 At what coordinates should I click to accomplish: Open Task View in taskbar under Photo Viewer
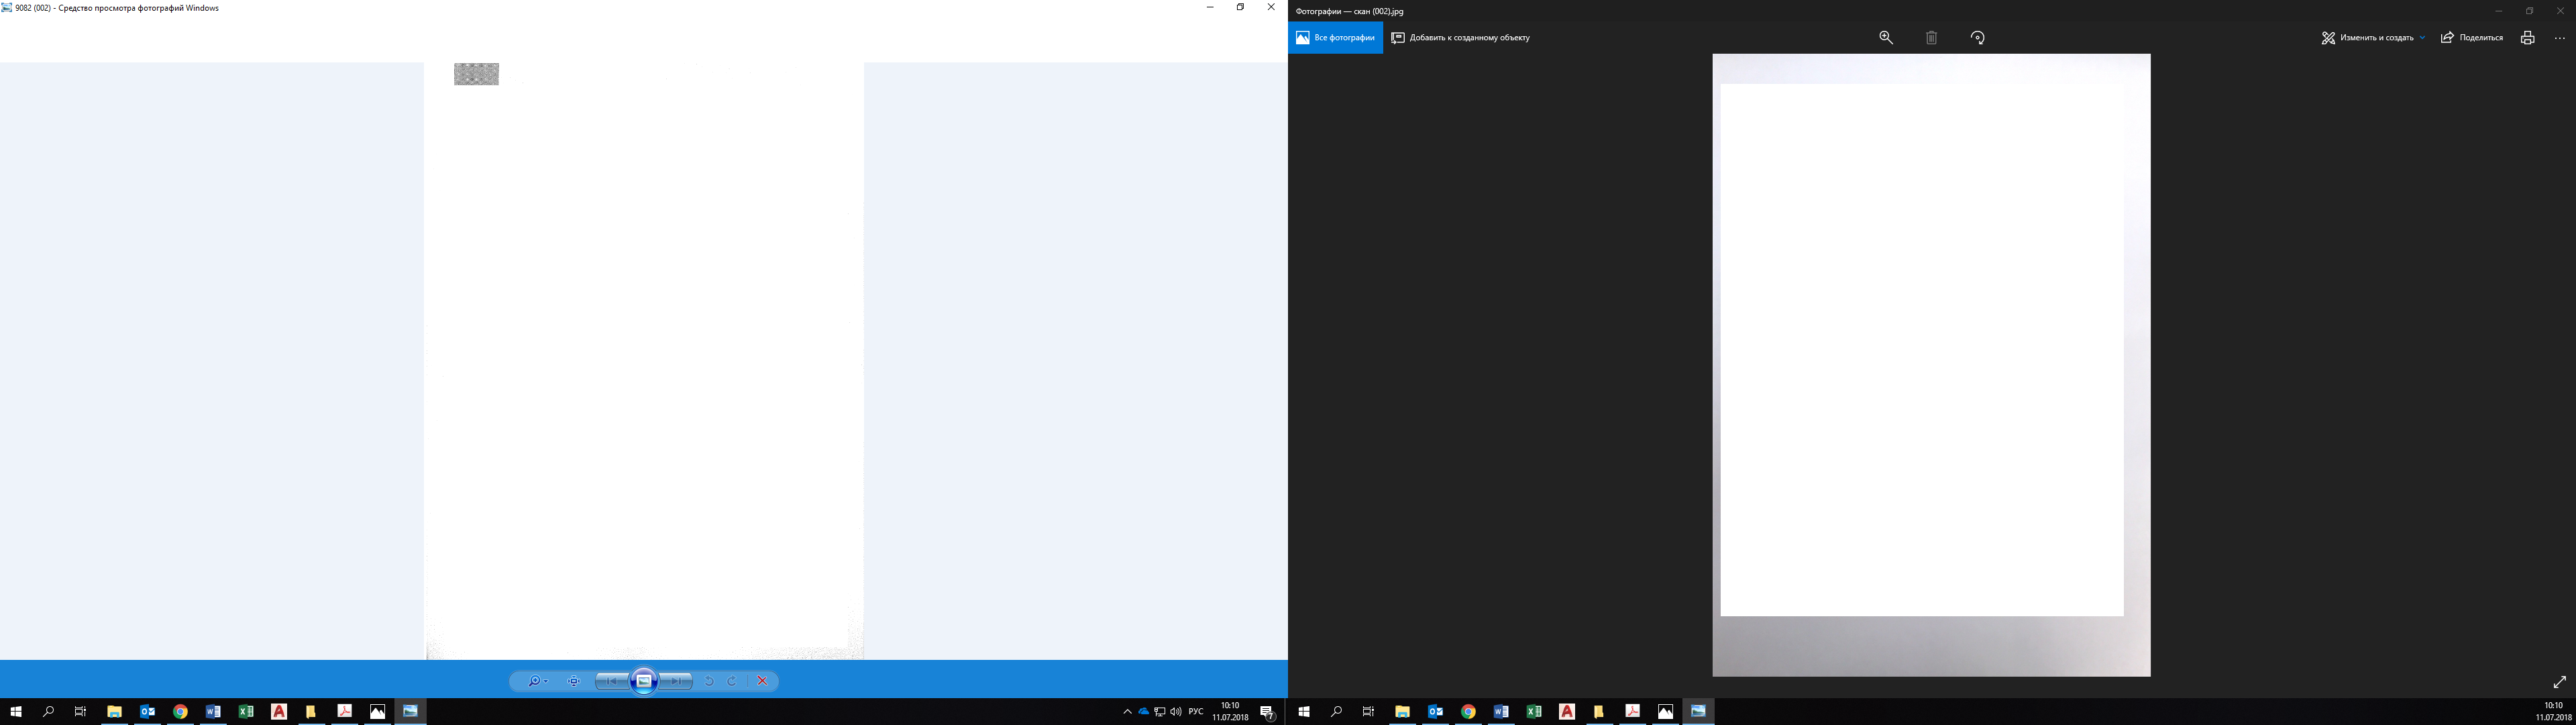point(81,712)
